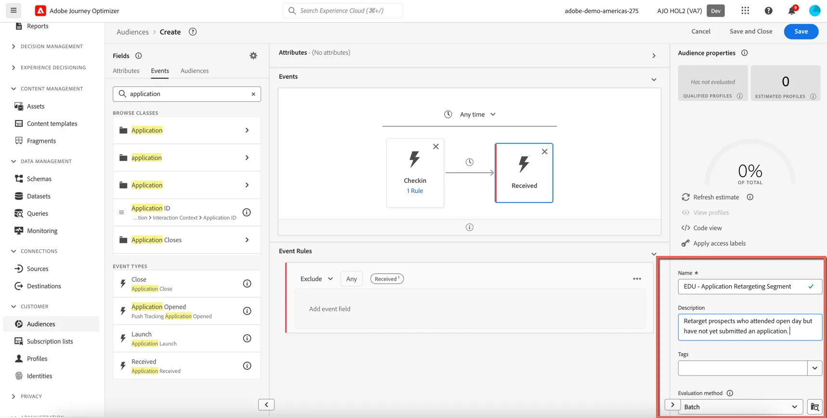827x418 pixels.
Task: Click the clock icon between events
Action: click(470, 162)
